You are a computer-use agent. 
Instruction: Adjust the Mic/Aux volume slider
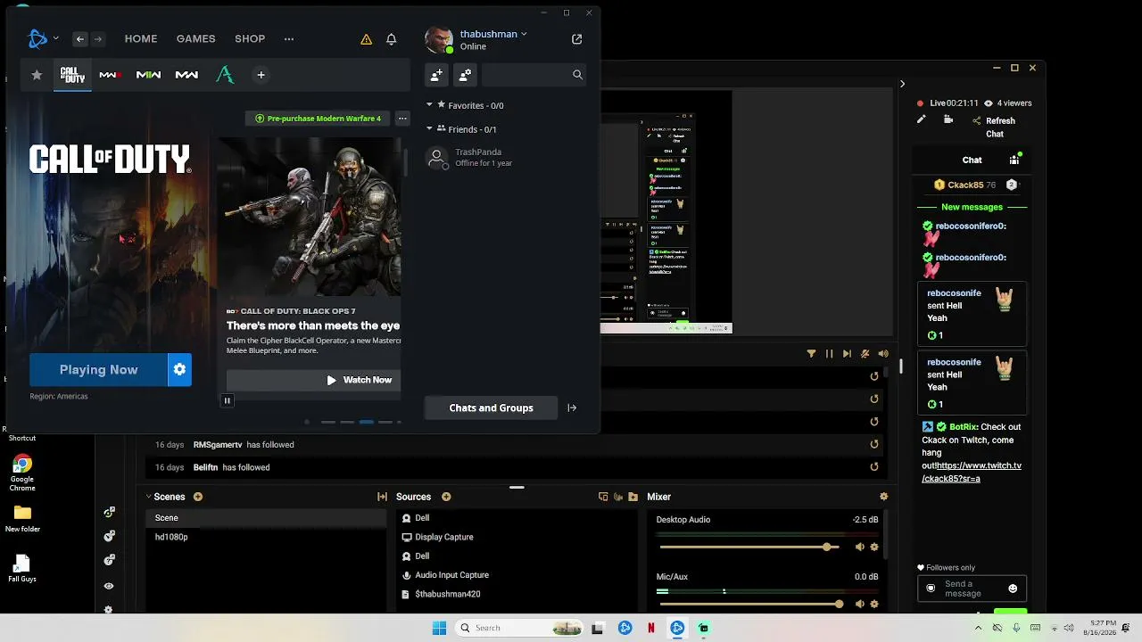tap(749, 604)
